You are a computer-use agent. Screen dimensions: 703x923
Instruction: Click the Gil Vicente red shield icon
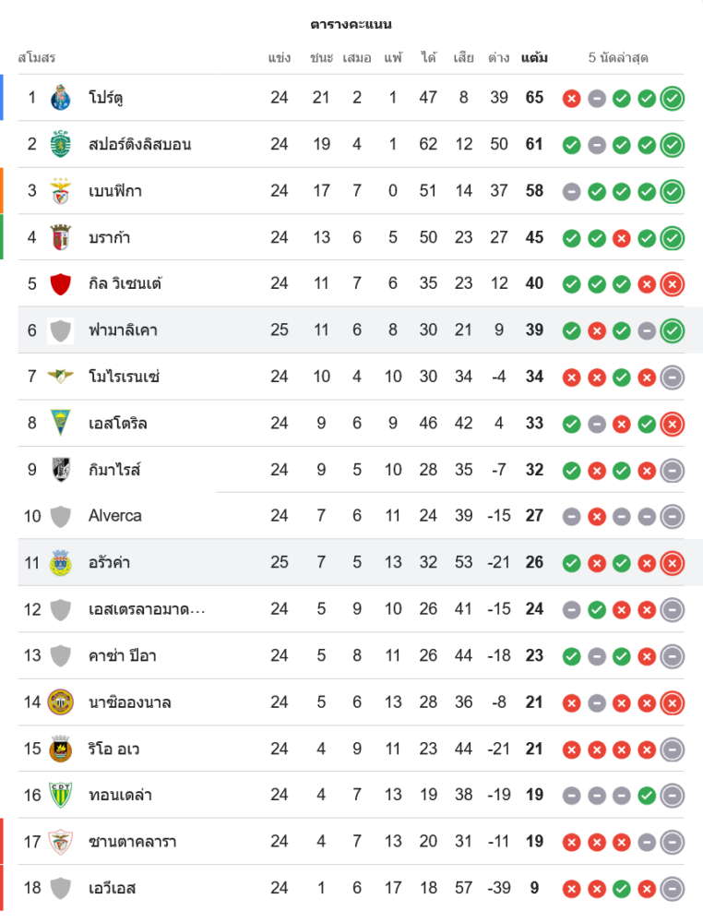(x=61, y=283)
